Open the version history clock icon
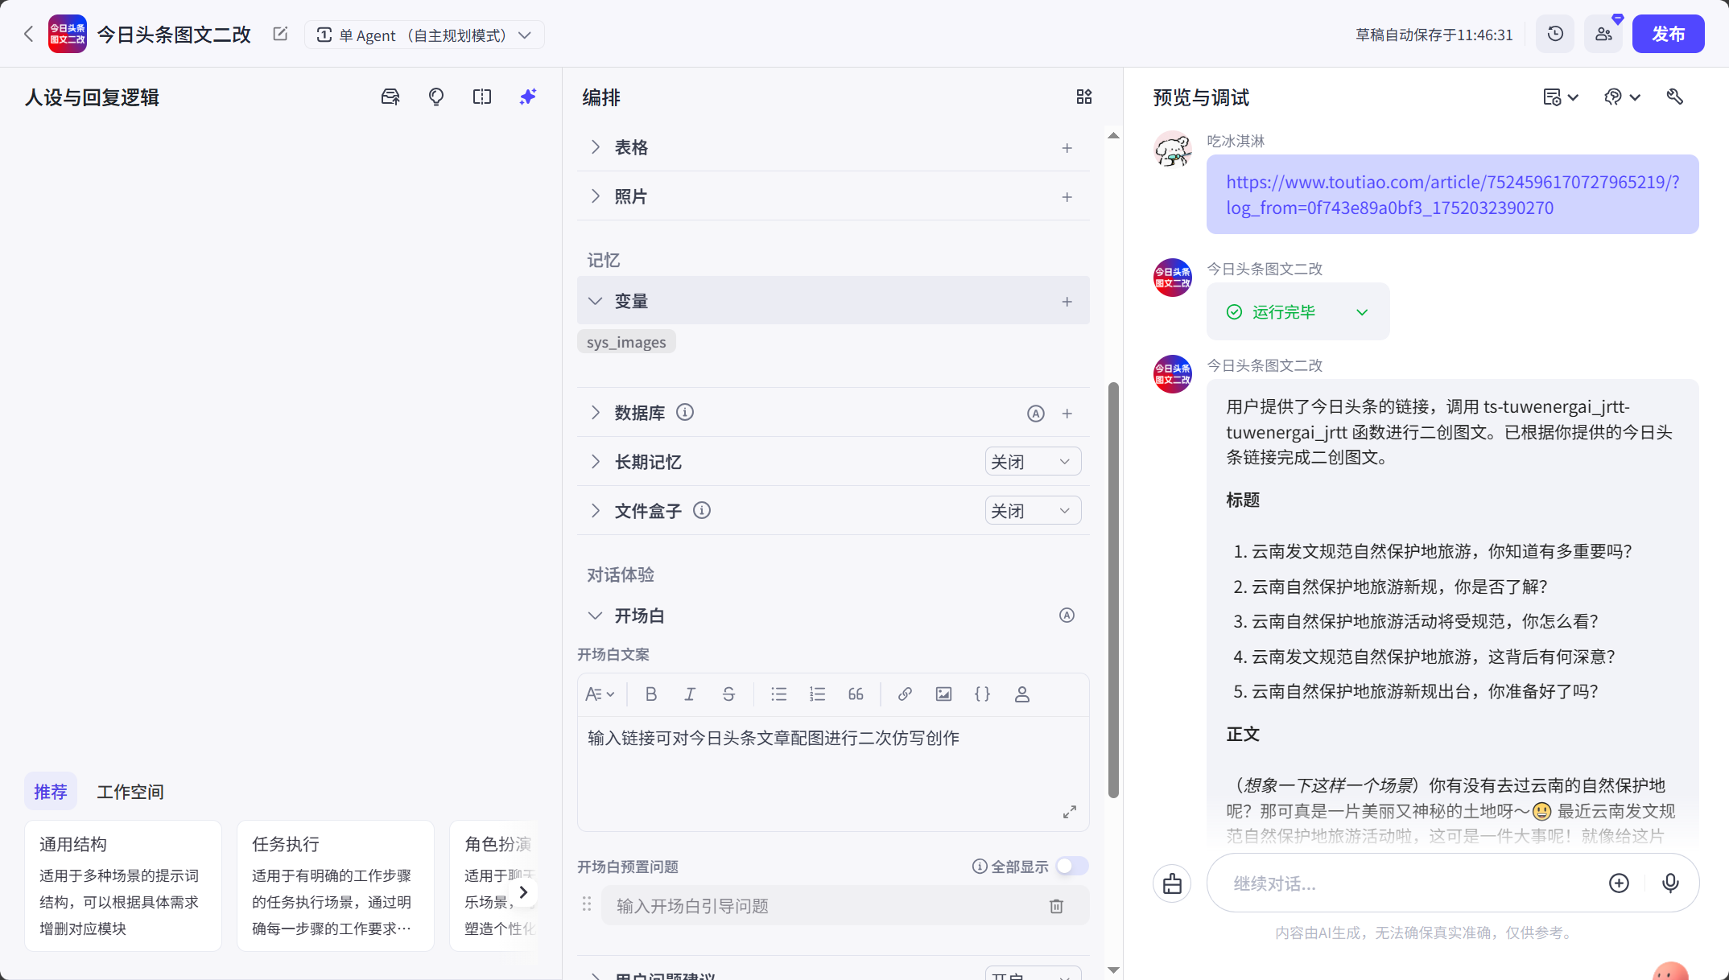Image resolution: width=1729 pixels, height=980 pixels. tap(1554, 34)
